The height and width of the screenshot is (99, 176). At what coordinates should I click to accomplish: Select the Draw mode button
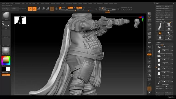click(x=34, y=9)
